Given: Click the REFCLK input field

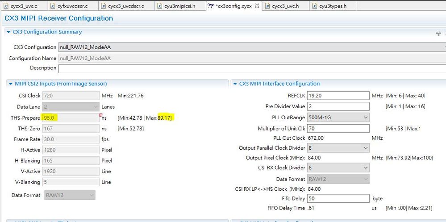Looking at the screenshot, I should pos(338,96).
